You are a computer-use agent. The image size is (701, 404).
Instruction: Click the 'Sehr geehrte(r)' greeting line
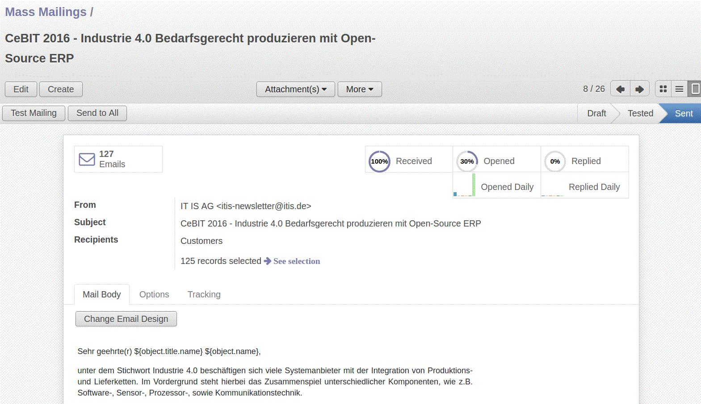(x=169, y=351)
